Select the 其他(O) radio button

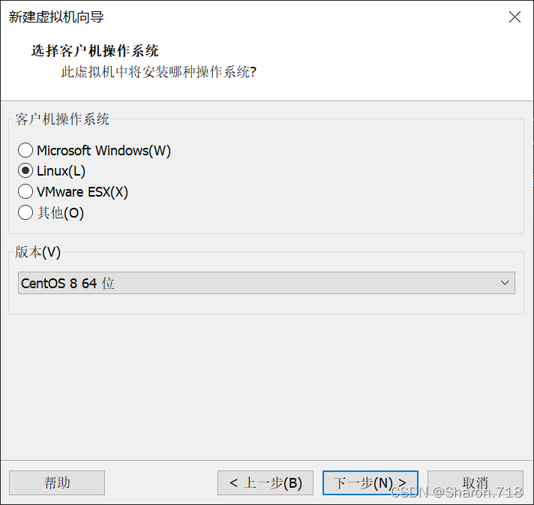pos(25,212)
